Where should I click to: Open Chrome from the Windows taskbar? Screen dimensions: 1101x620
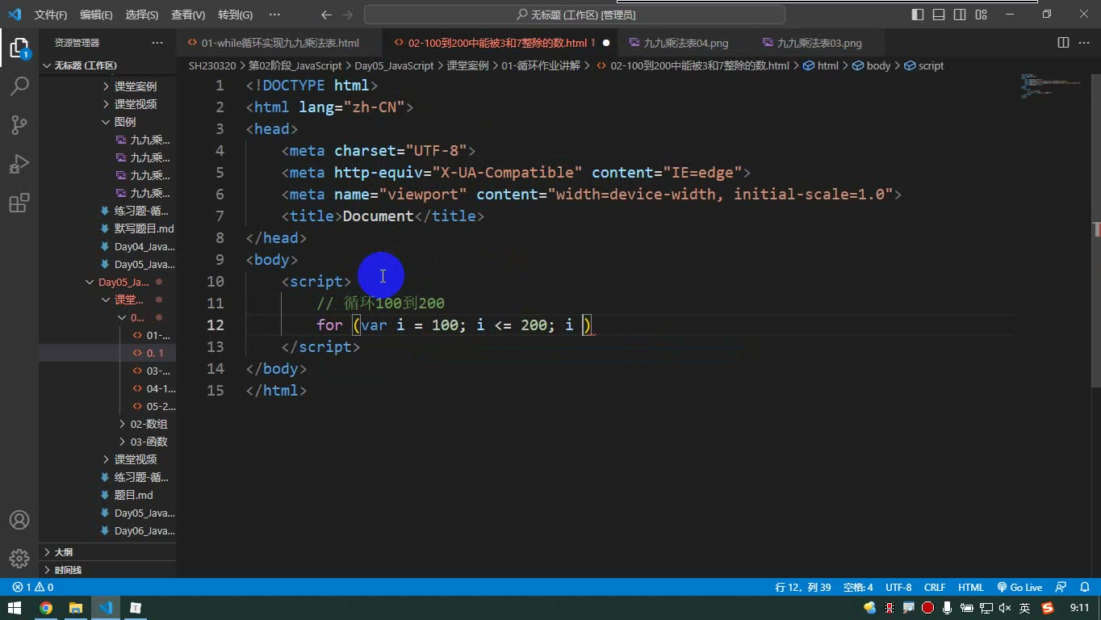(x=46, y=608)
